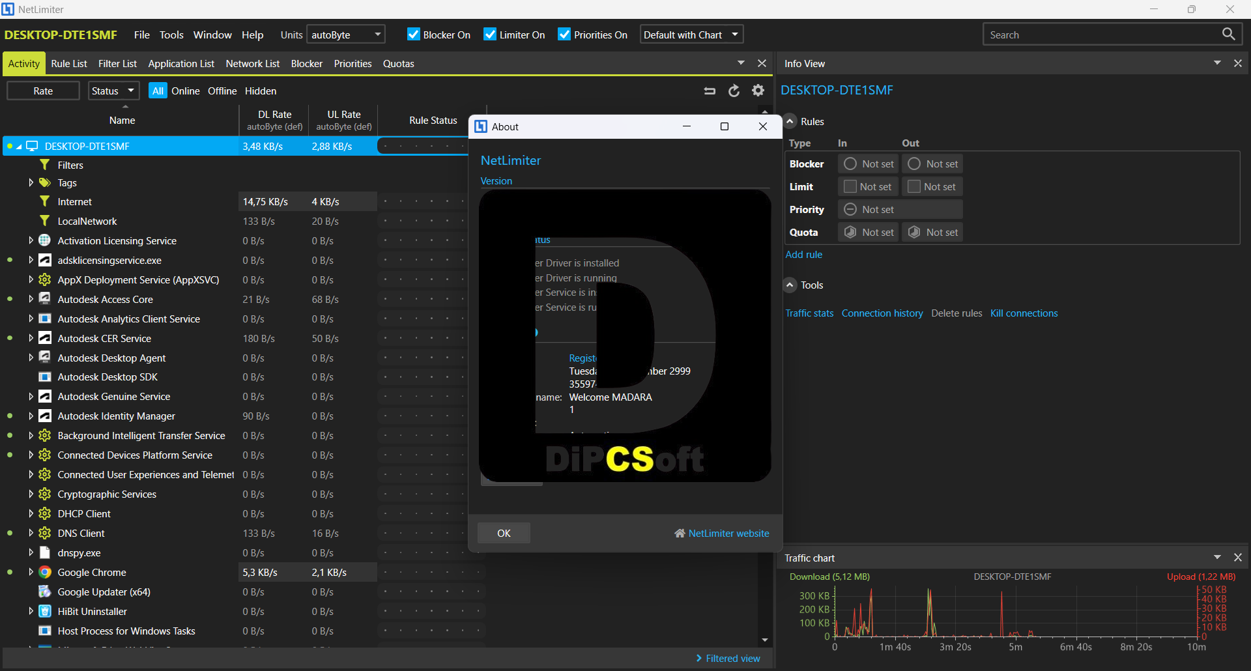Click the About dialog NetLimiter logo icon
Viewport: 1251px width, 671px height.
coord(481,126)
